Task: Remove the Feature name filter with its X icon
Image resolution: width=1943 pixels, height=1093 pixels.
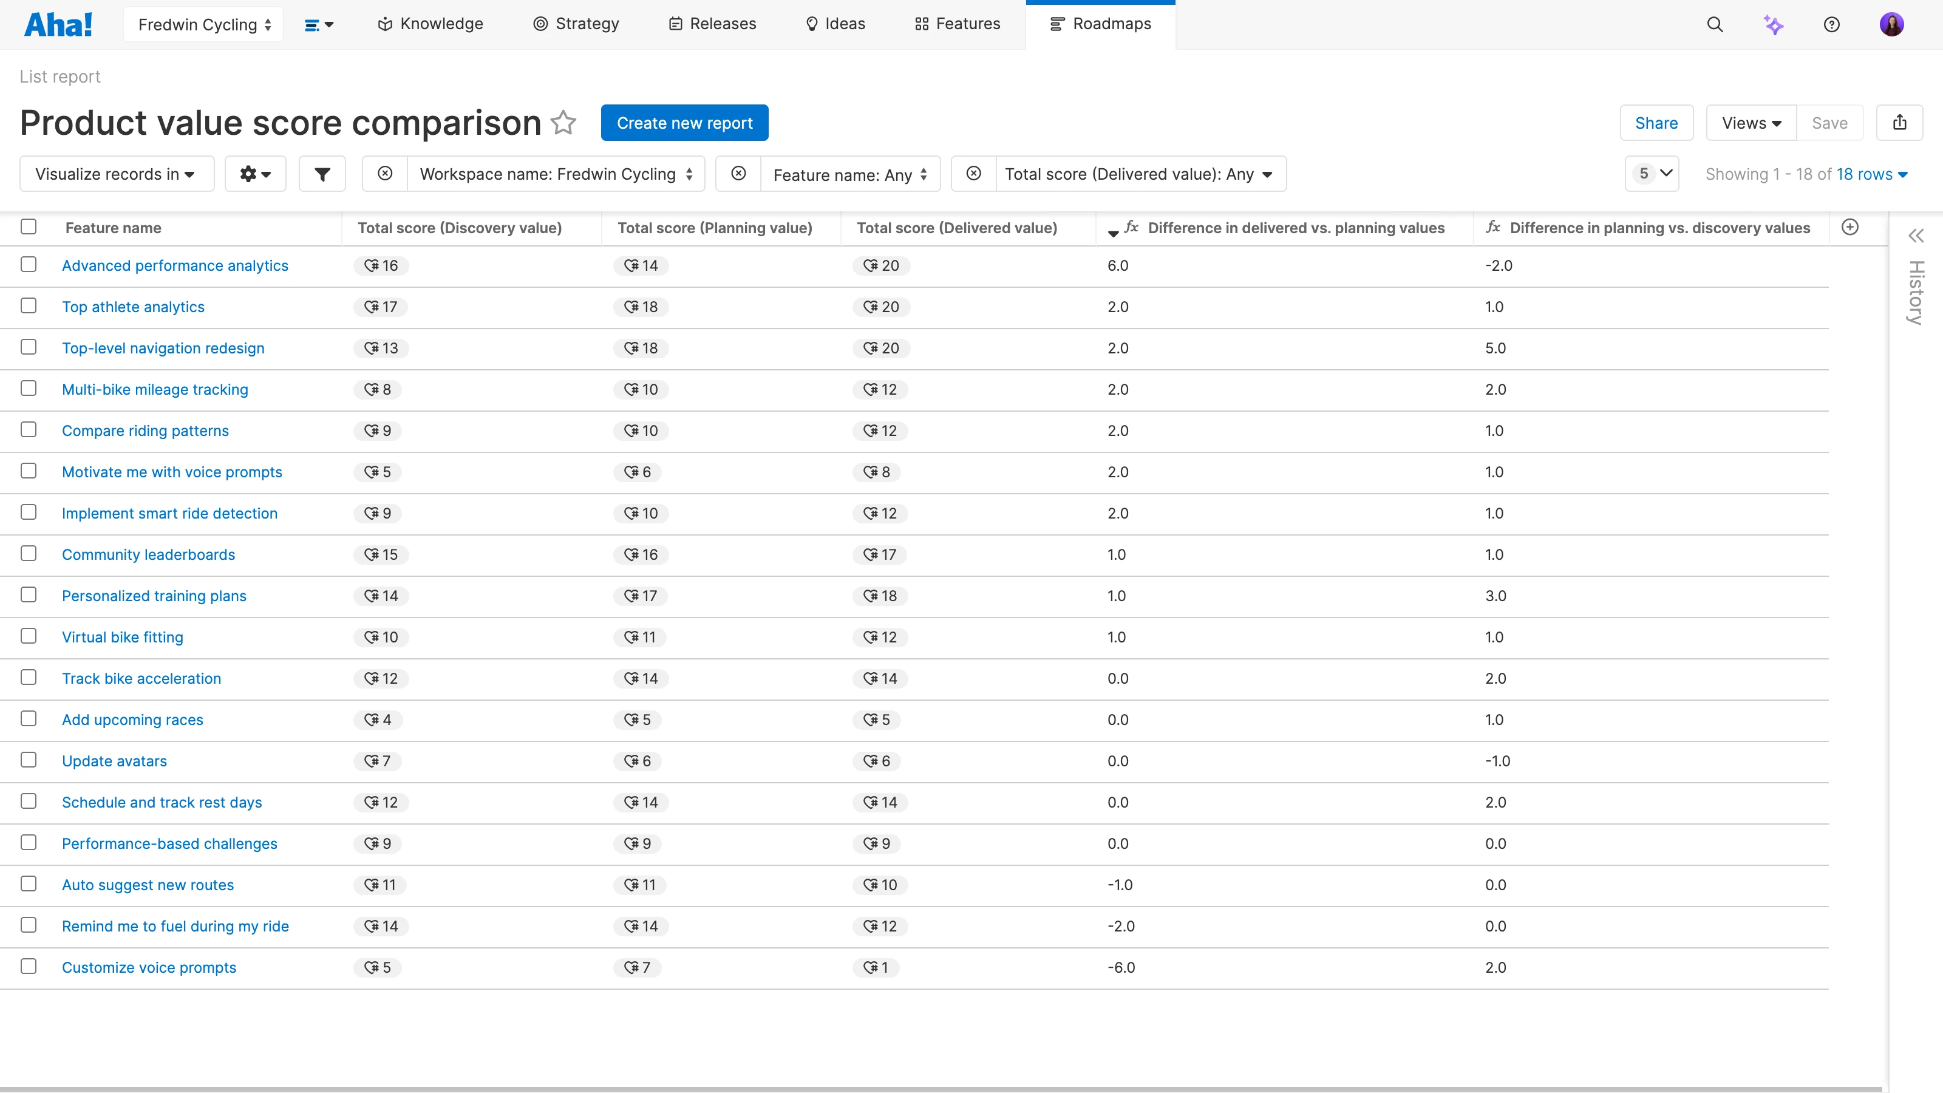Action: [x=738, y=174]
